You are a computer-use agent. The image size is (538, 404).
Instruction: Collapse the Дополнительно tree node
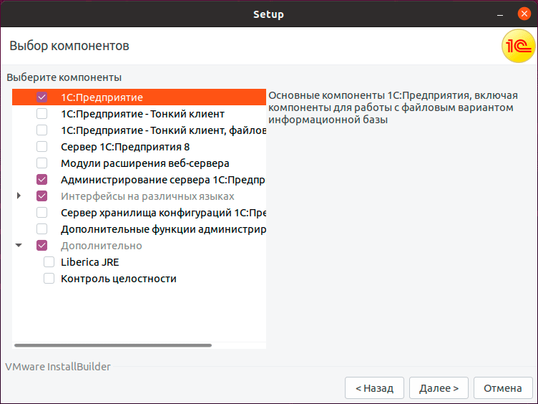pyautogui.click(x=19, y=246)
